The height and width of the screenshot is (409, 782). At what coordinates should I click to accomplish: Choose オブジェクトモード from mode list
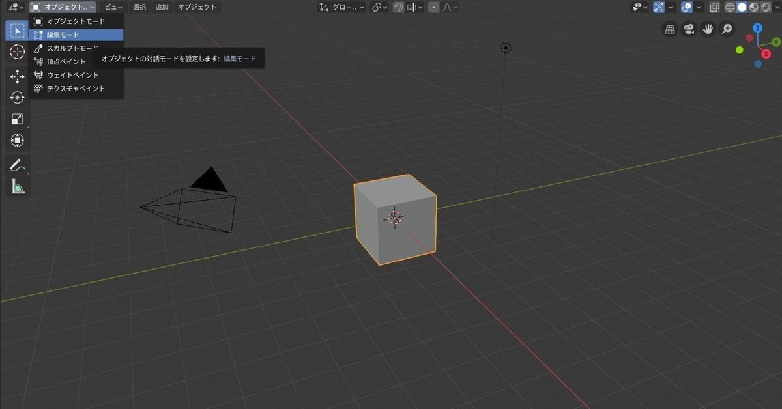click(76, 21)
